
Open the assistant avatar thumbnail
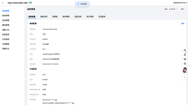tap(185, 70)
